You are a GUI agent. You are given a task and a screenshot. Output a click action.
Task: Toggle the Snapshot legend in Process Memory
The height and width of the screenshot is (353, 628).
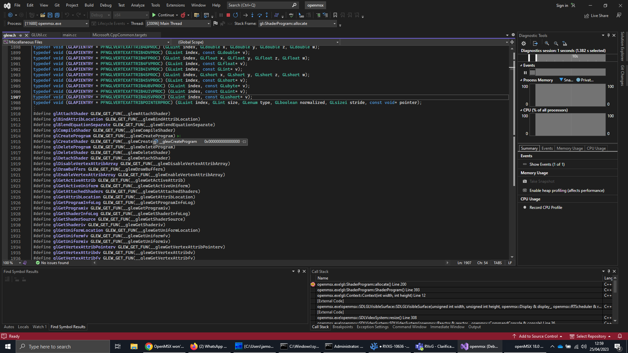[x=567, y=80]
